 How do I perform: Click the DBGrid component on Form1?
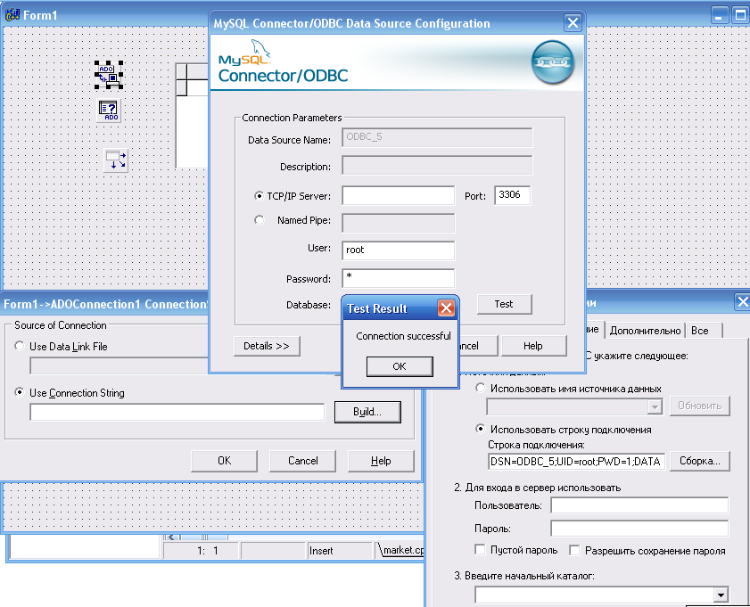click(x=192, y=116)
